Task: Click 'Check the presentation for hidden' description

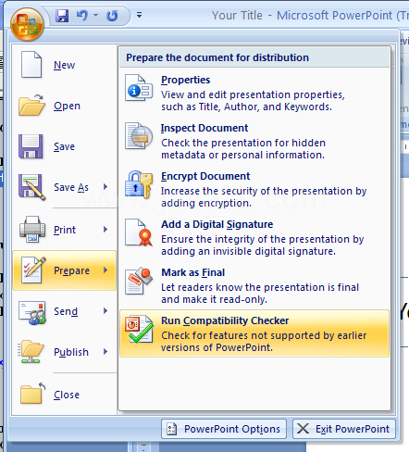Action: click(x=243, y=149)
